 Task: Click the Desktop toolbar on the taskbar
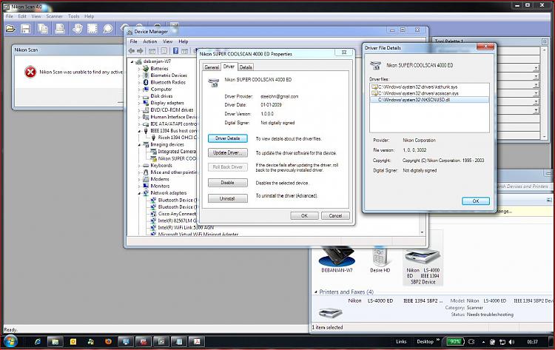[x=425, y=342]
